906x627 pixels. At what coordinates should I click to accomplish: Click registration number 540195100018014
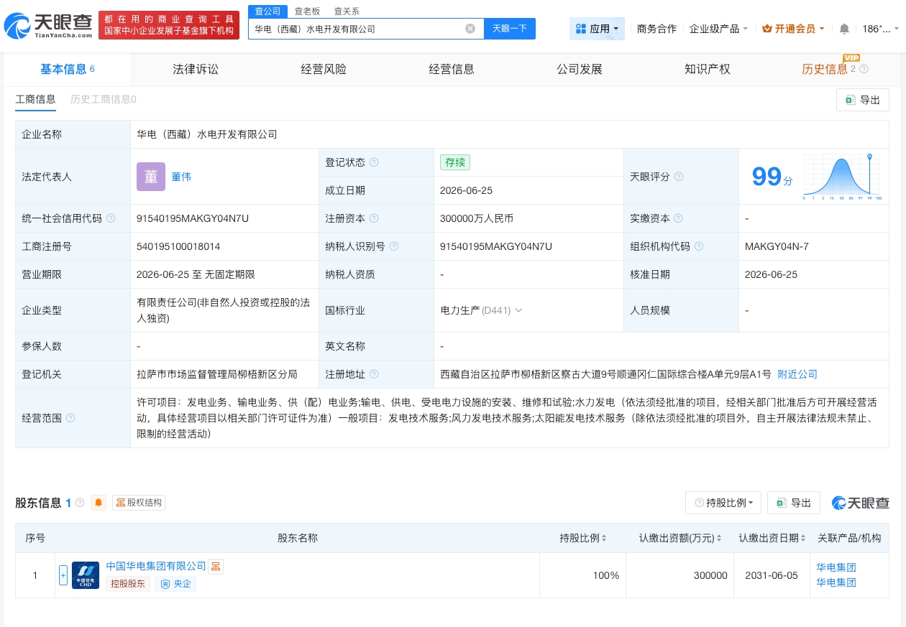click(x=178, y=246)
